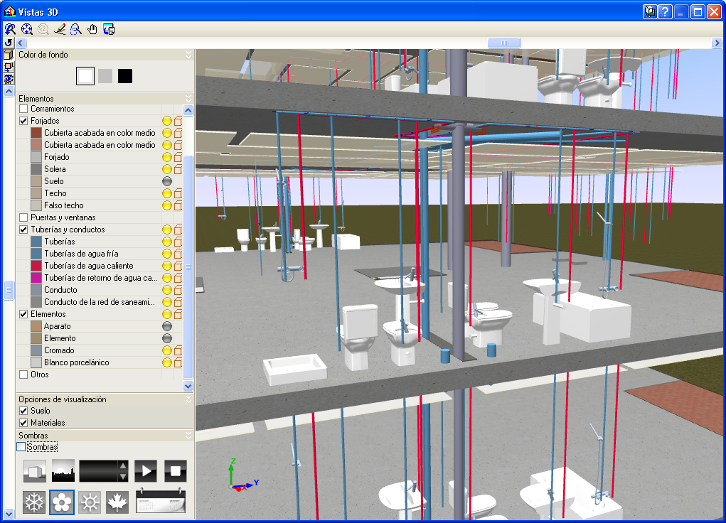Viewport: 726px width, 523px height.
Task: Open the calendar date picker
Action: (161, 502)
